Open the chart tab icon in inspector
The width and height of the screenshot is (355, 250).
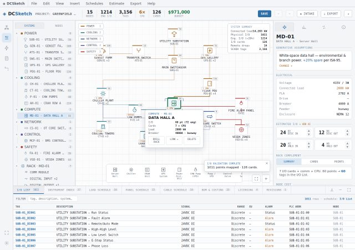304,27
